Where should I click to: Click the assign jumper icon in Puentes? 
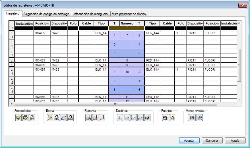click(x=165, y=118)
